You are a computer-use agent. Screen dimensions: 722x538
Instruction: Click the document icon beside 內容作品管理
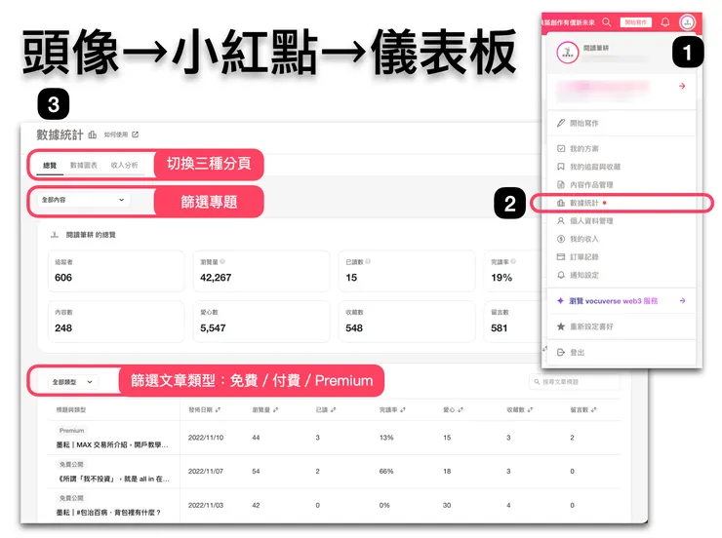click(561, 184)
